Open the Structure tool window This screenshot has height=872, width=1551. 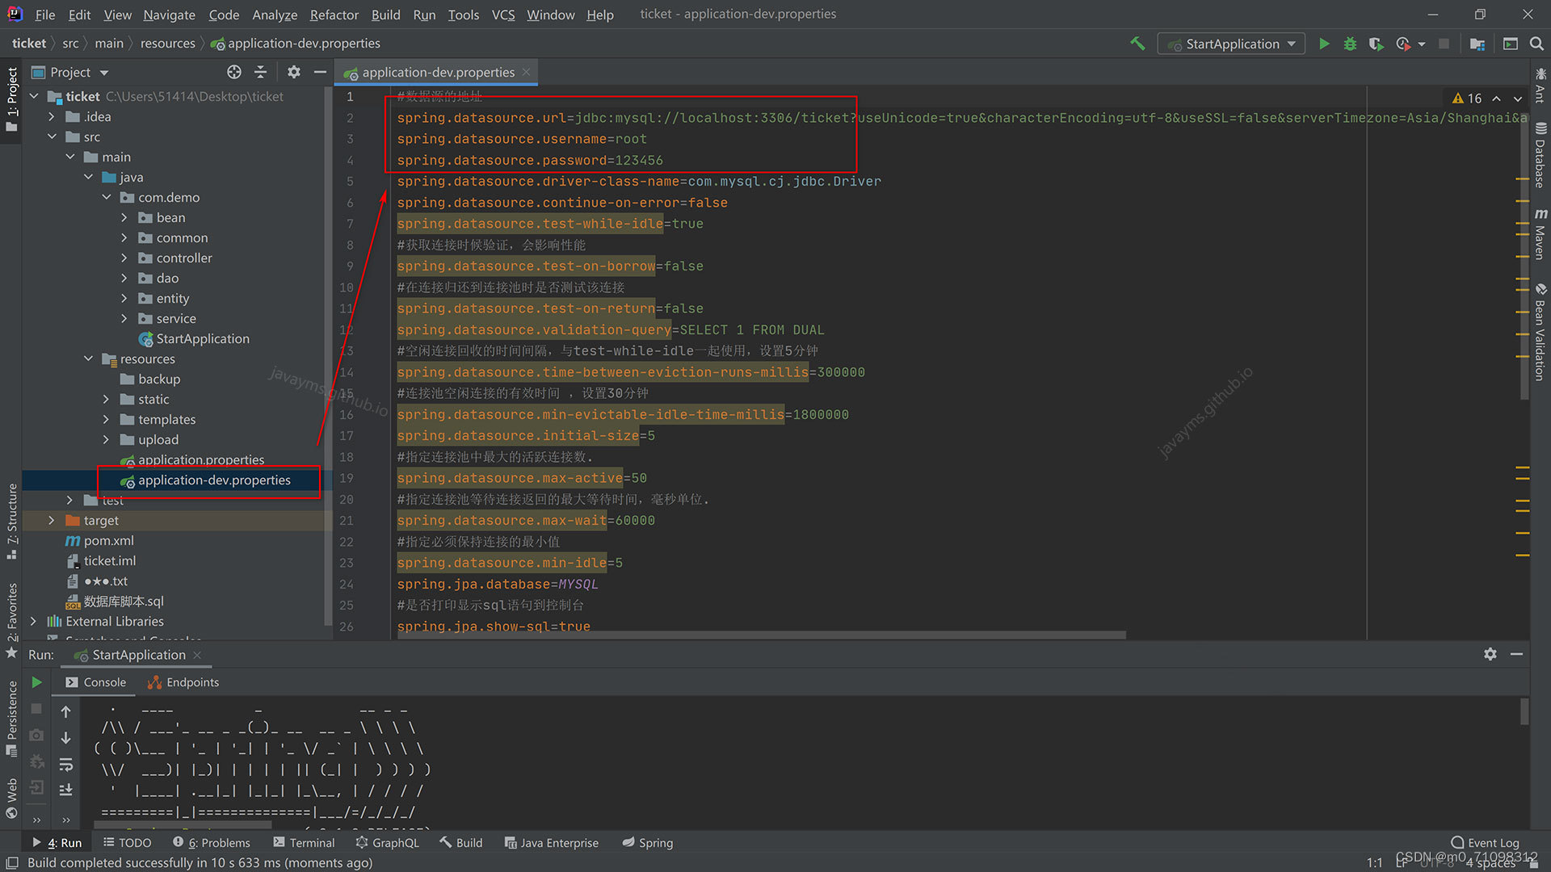[x=12, y=521]
